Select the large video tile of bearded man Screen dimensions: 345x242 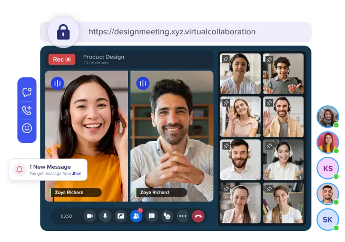coord(172,136)
